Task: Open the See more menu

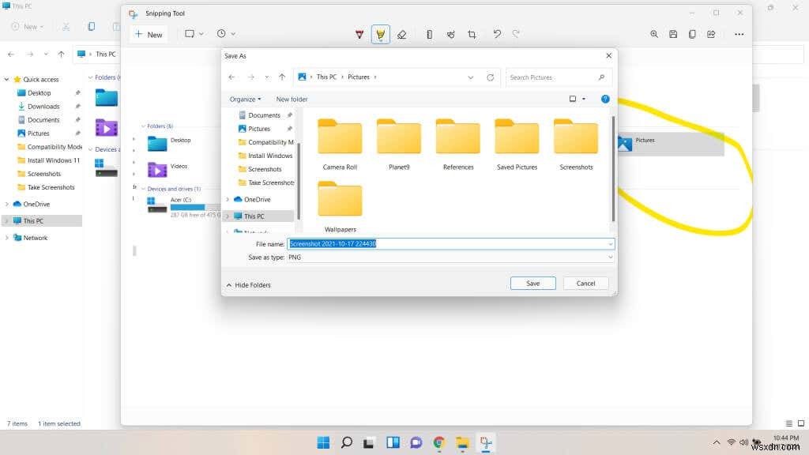Action: 739,34
